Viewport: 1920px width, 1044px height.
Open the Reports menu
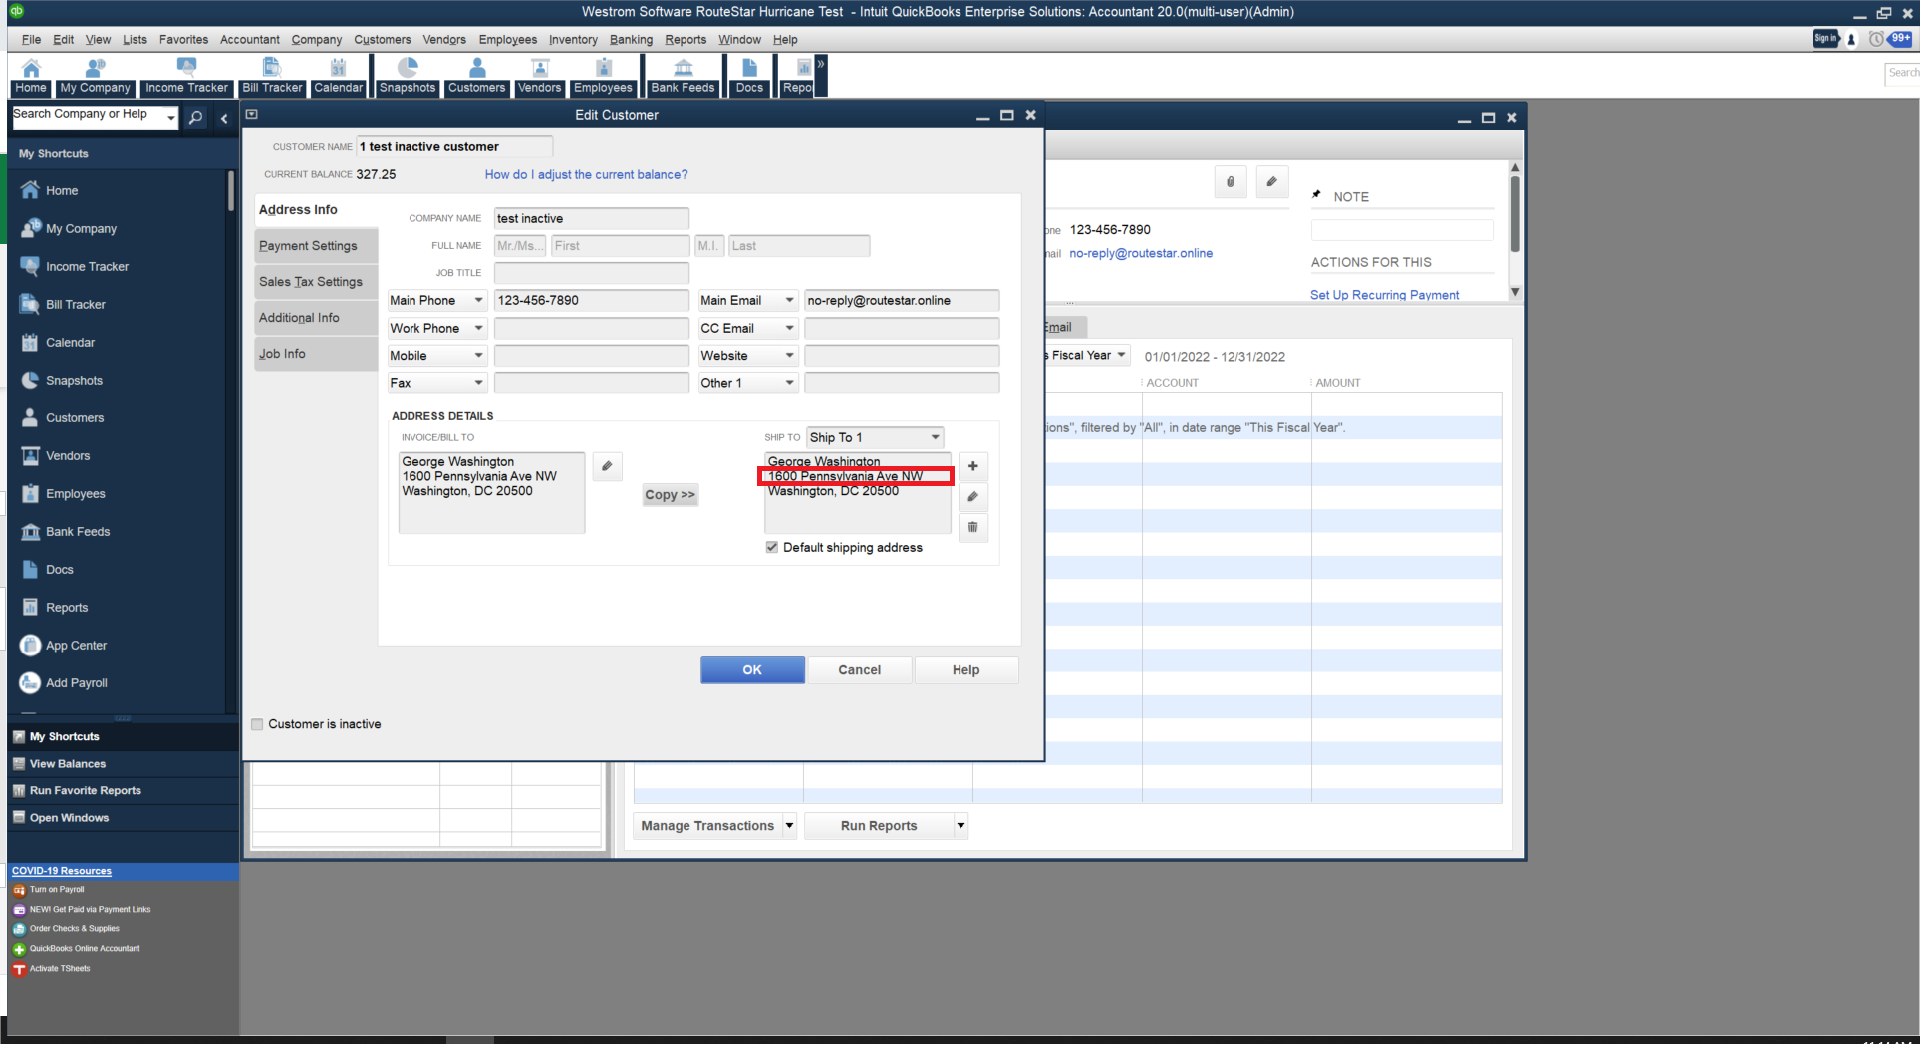[686, 40]
